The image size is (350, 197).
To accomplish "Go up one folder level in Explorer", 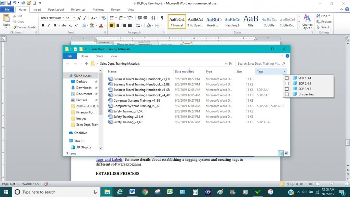I will click(86, 64).
